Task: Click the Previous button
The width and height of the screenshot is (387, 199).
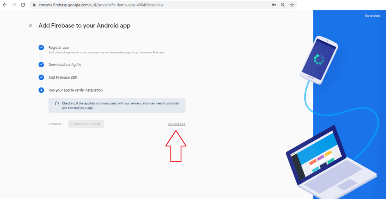Action: [x=55, y=124]
